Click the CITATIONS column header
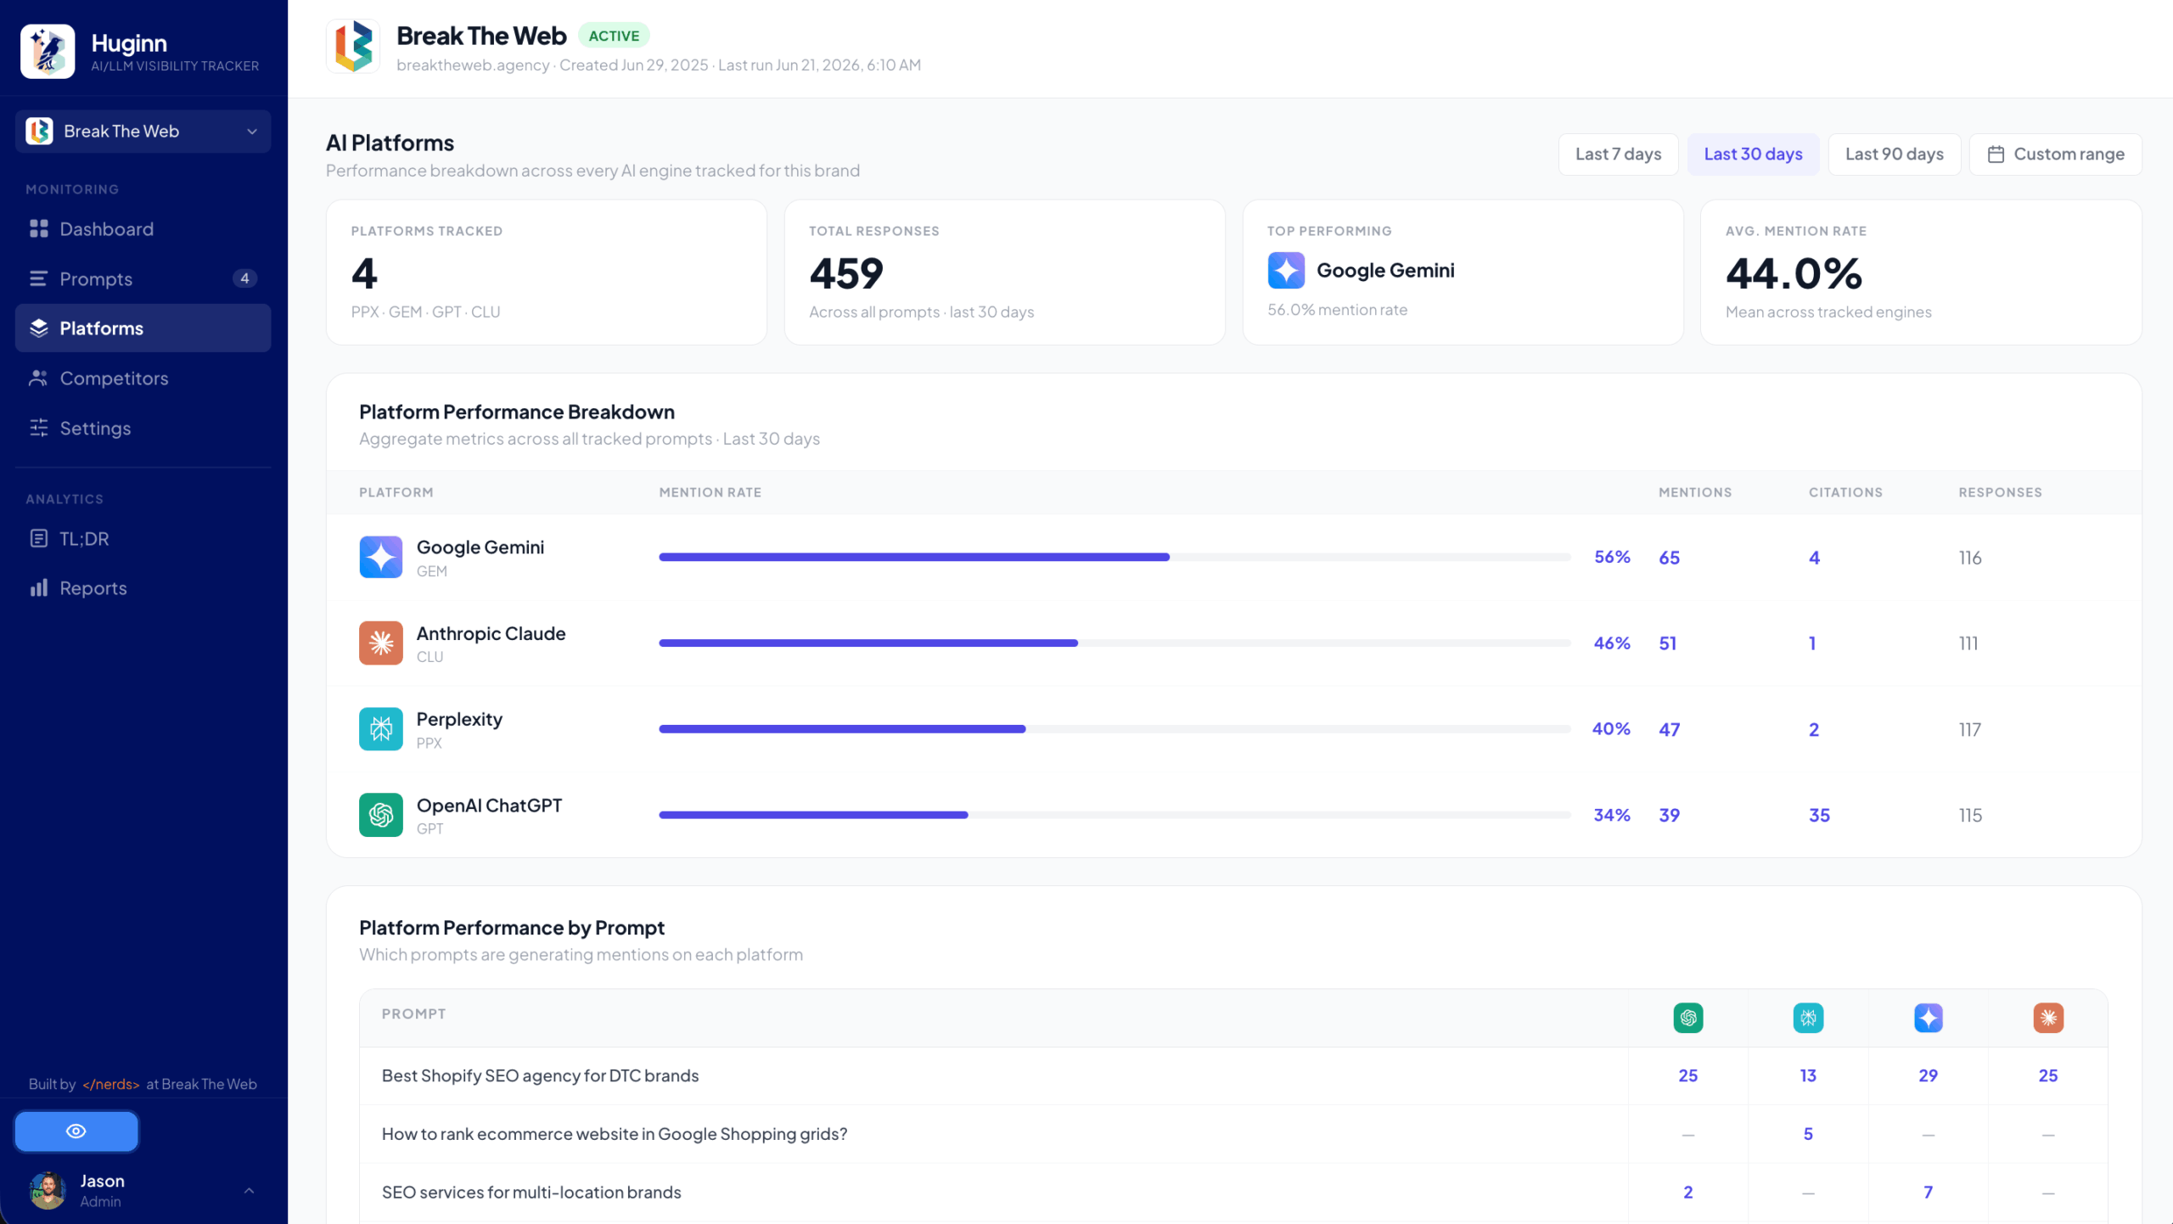Image resolution: width=2173 pixels, height=1224 pixels. click(x=1845, y=492)
